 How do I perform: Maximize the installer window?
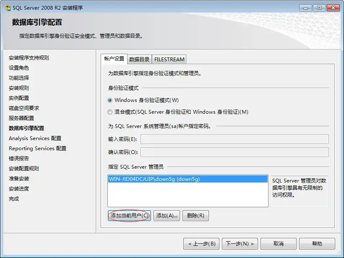[319, 8]
